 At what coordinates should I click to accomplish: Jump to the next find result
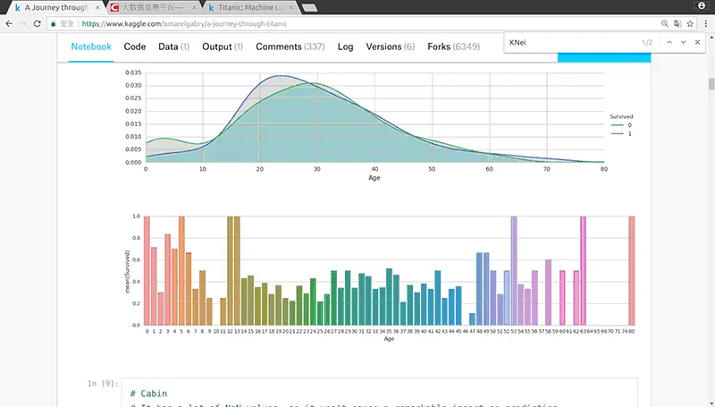[x=683, y=42]
